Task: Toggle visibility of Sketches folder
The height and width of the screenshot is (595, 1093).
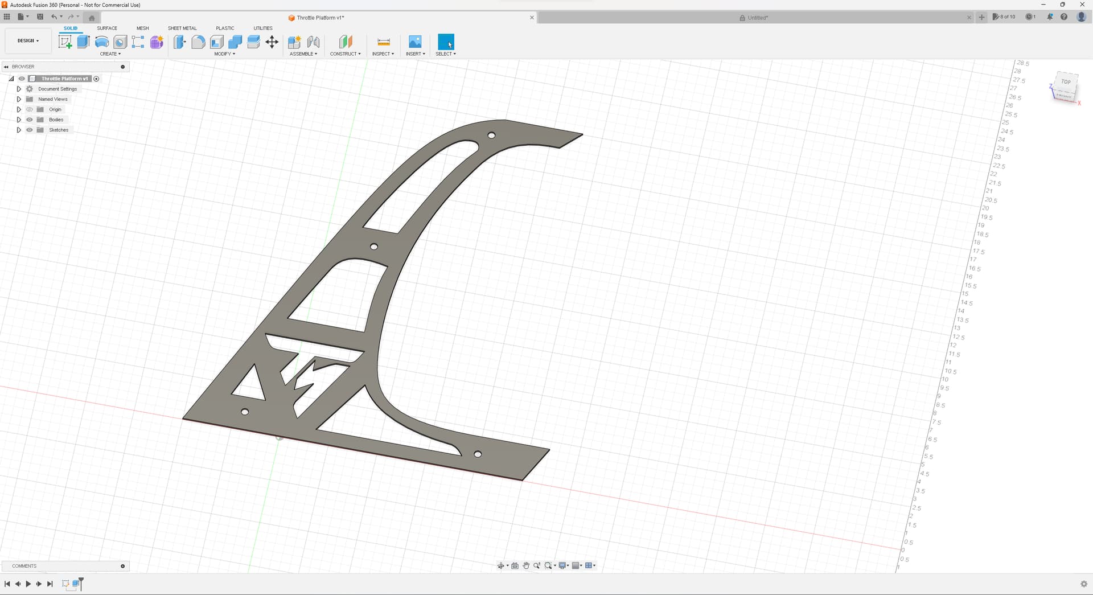Action: (30, 130)
